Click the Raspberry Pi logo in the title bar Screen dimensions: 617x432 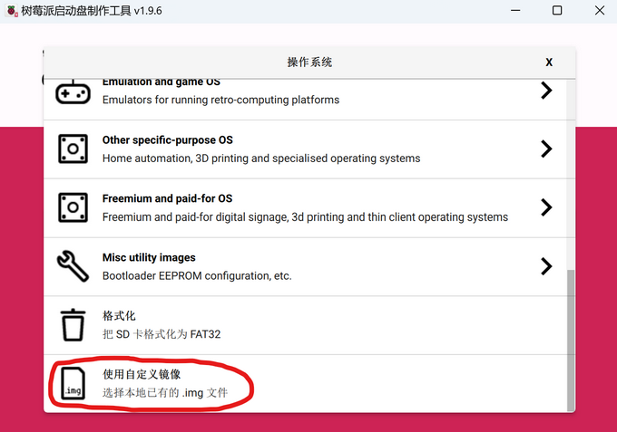(x=12, y=11)
